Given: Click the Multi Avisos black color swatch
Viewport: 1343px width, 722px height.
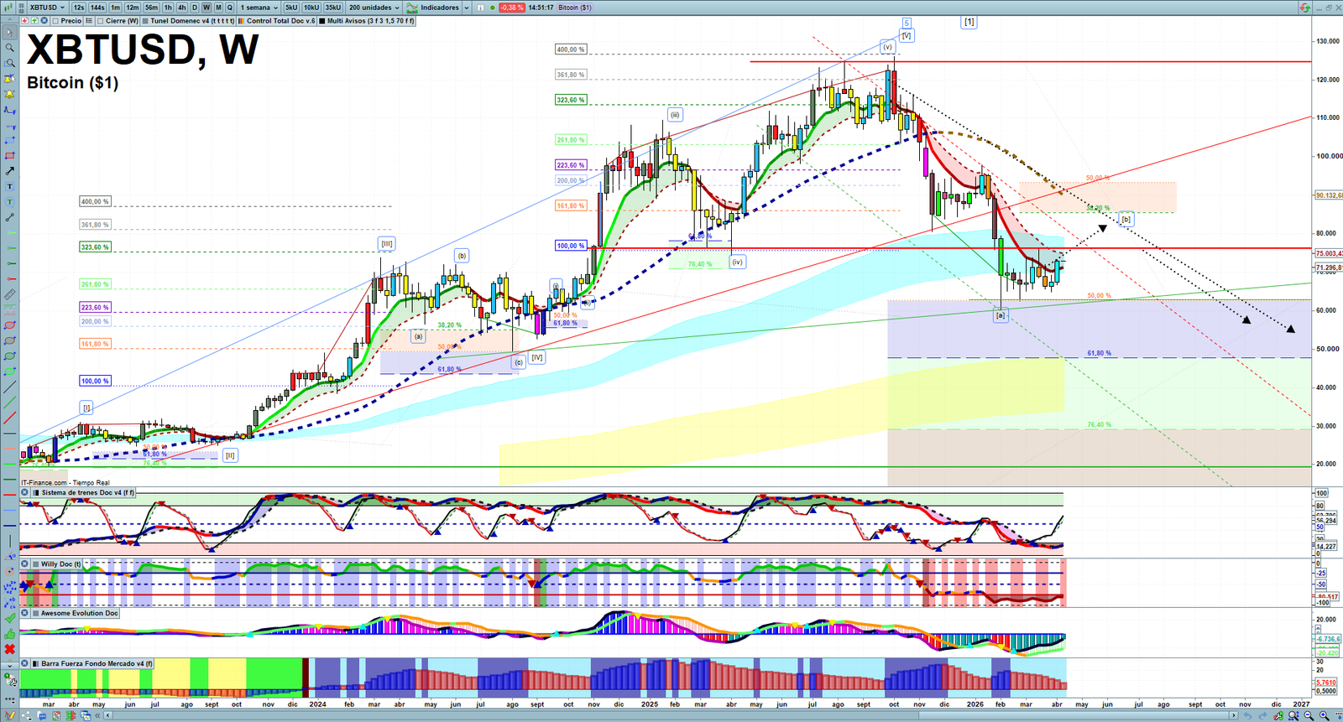Looking at the screenshot, I should tap(322, 20).
